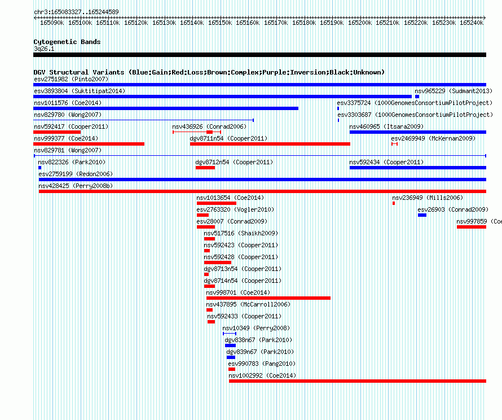This screenshot has width=502, height=420.
Task: Select the esv3893804 (Suktitipat2014) label
Action: click(80, 91)
